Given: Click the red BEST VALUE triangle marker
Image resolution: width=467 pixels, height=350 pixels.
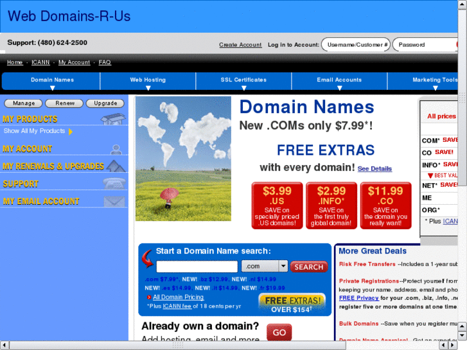Looking at the screenshot, I should (x=430, y=175).
